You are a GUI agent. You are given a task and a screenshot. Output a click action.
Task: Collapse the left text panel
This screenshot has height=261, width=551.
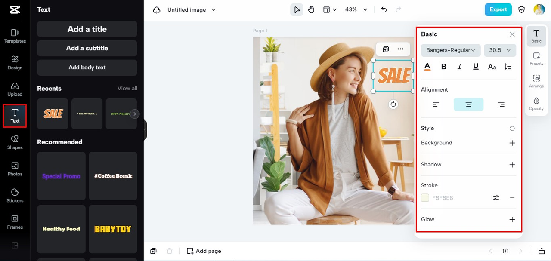point(145,129)
